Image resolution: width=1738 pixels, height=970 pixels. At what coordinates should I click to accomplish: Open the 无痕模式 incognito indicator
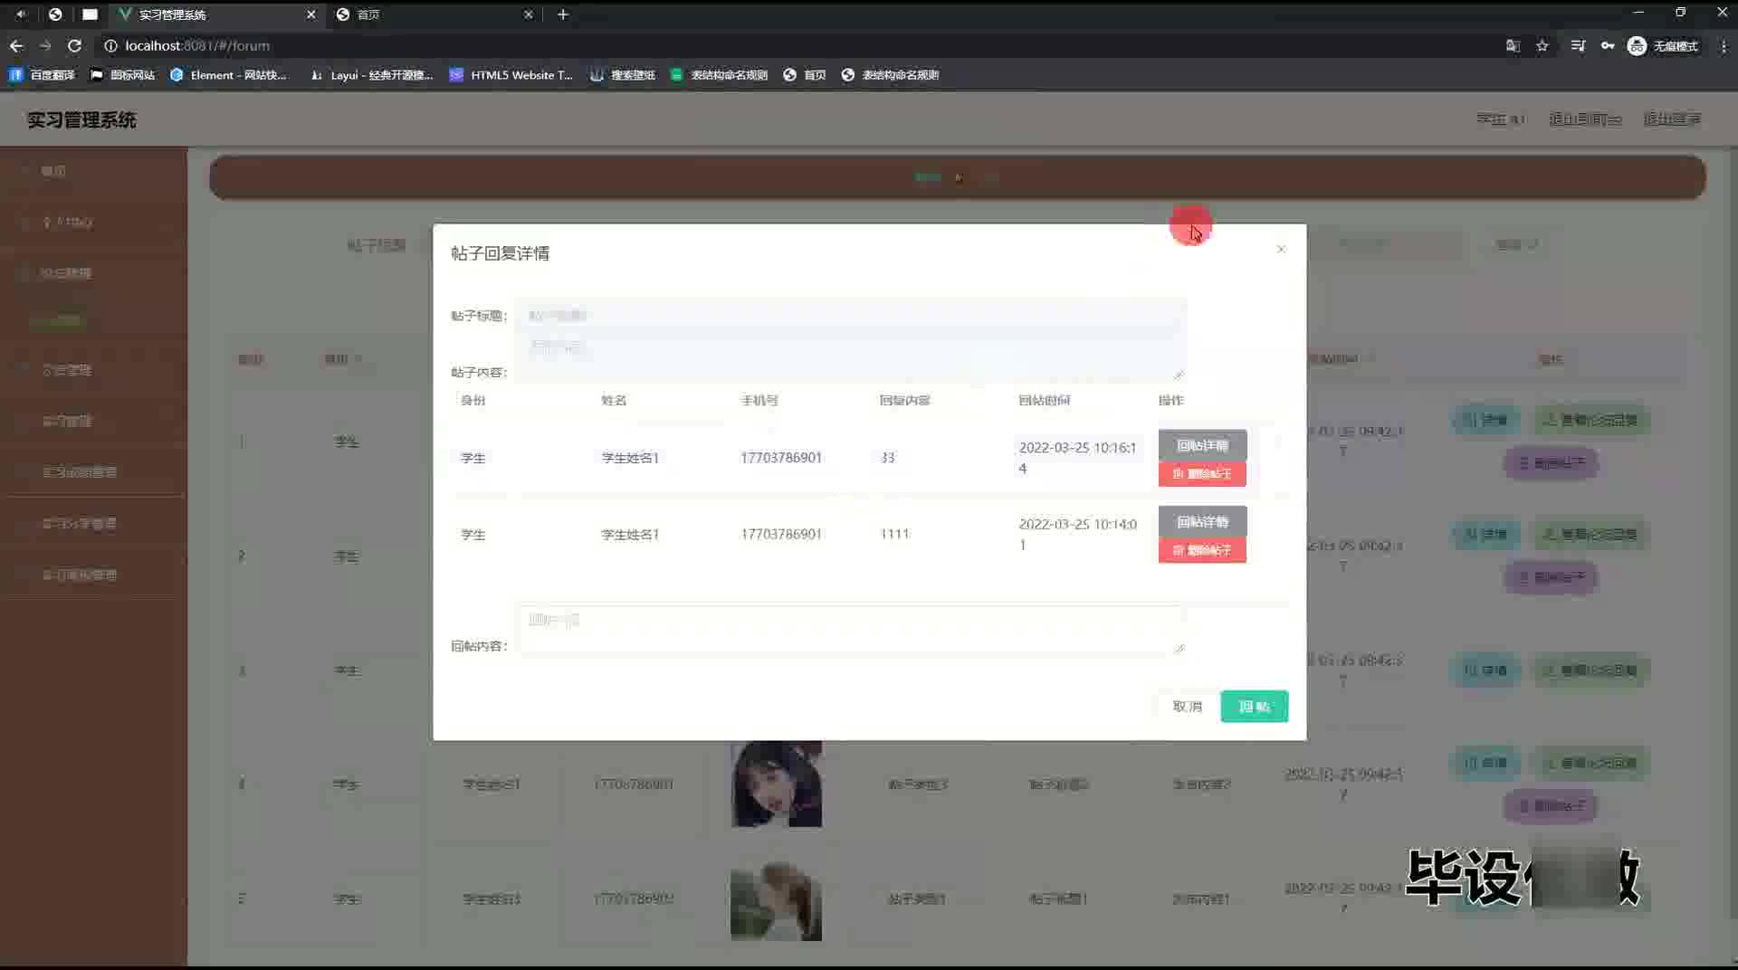click(x=1663, y=46)
